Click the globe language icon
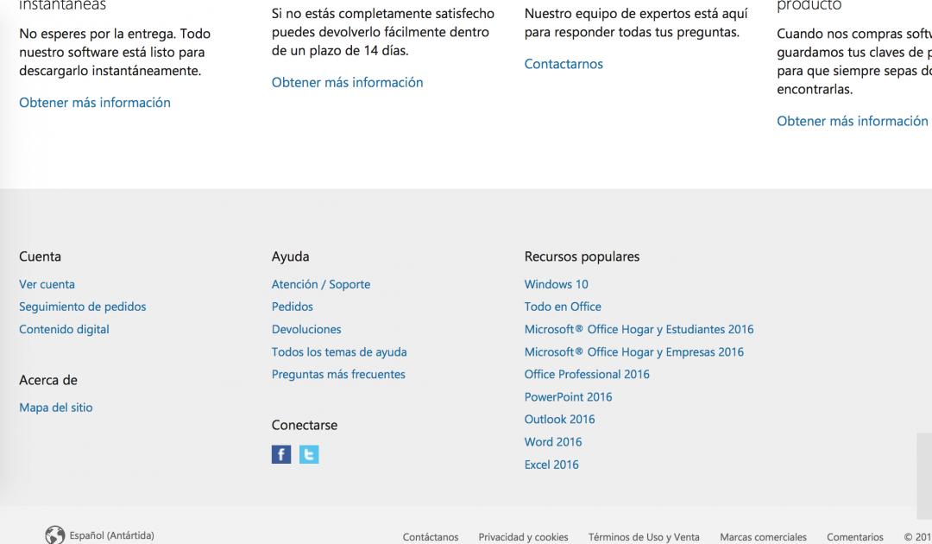 coord(55,535)
